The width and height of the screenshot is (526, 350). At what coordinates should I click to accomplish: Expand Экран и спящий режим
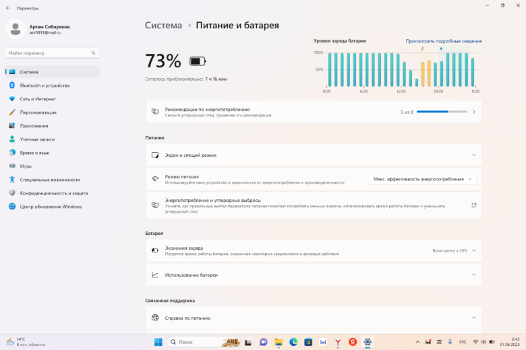pos(314,155)
